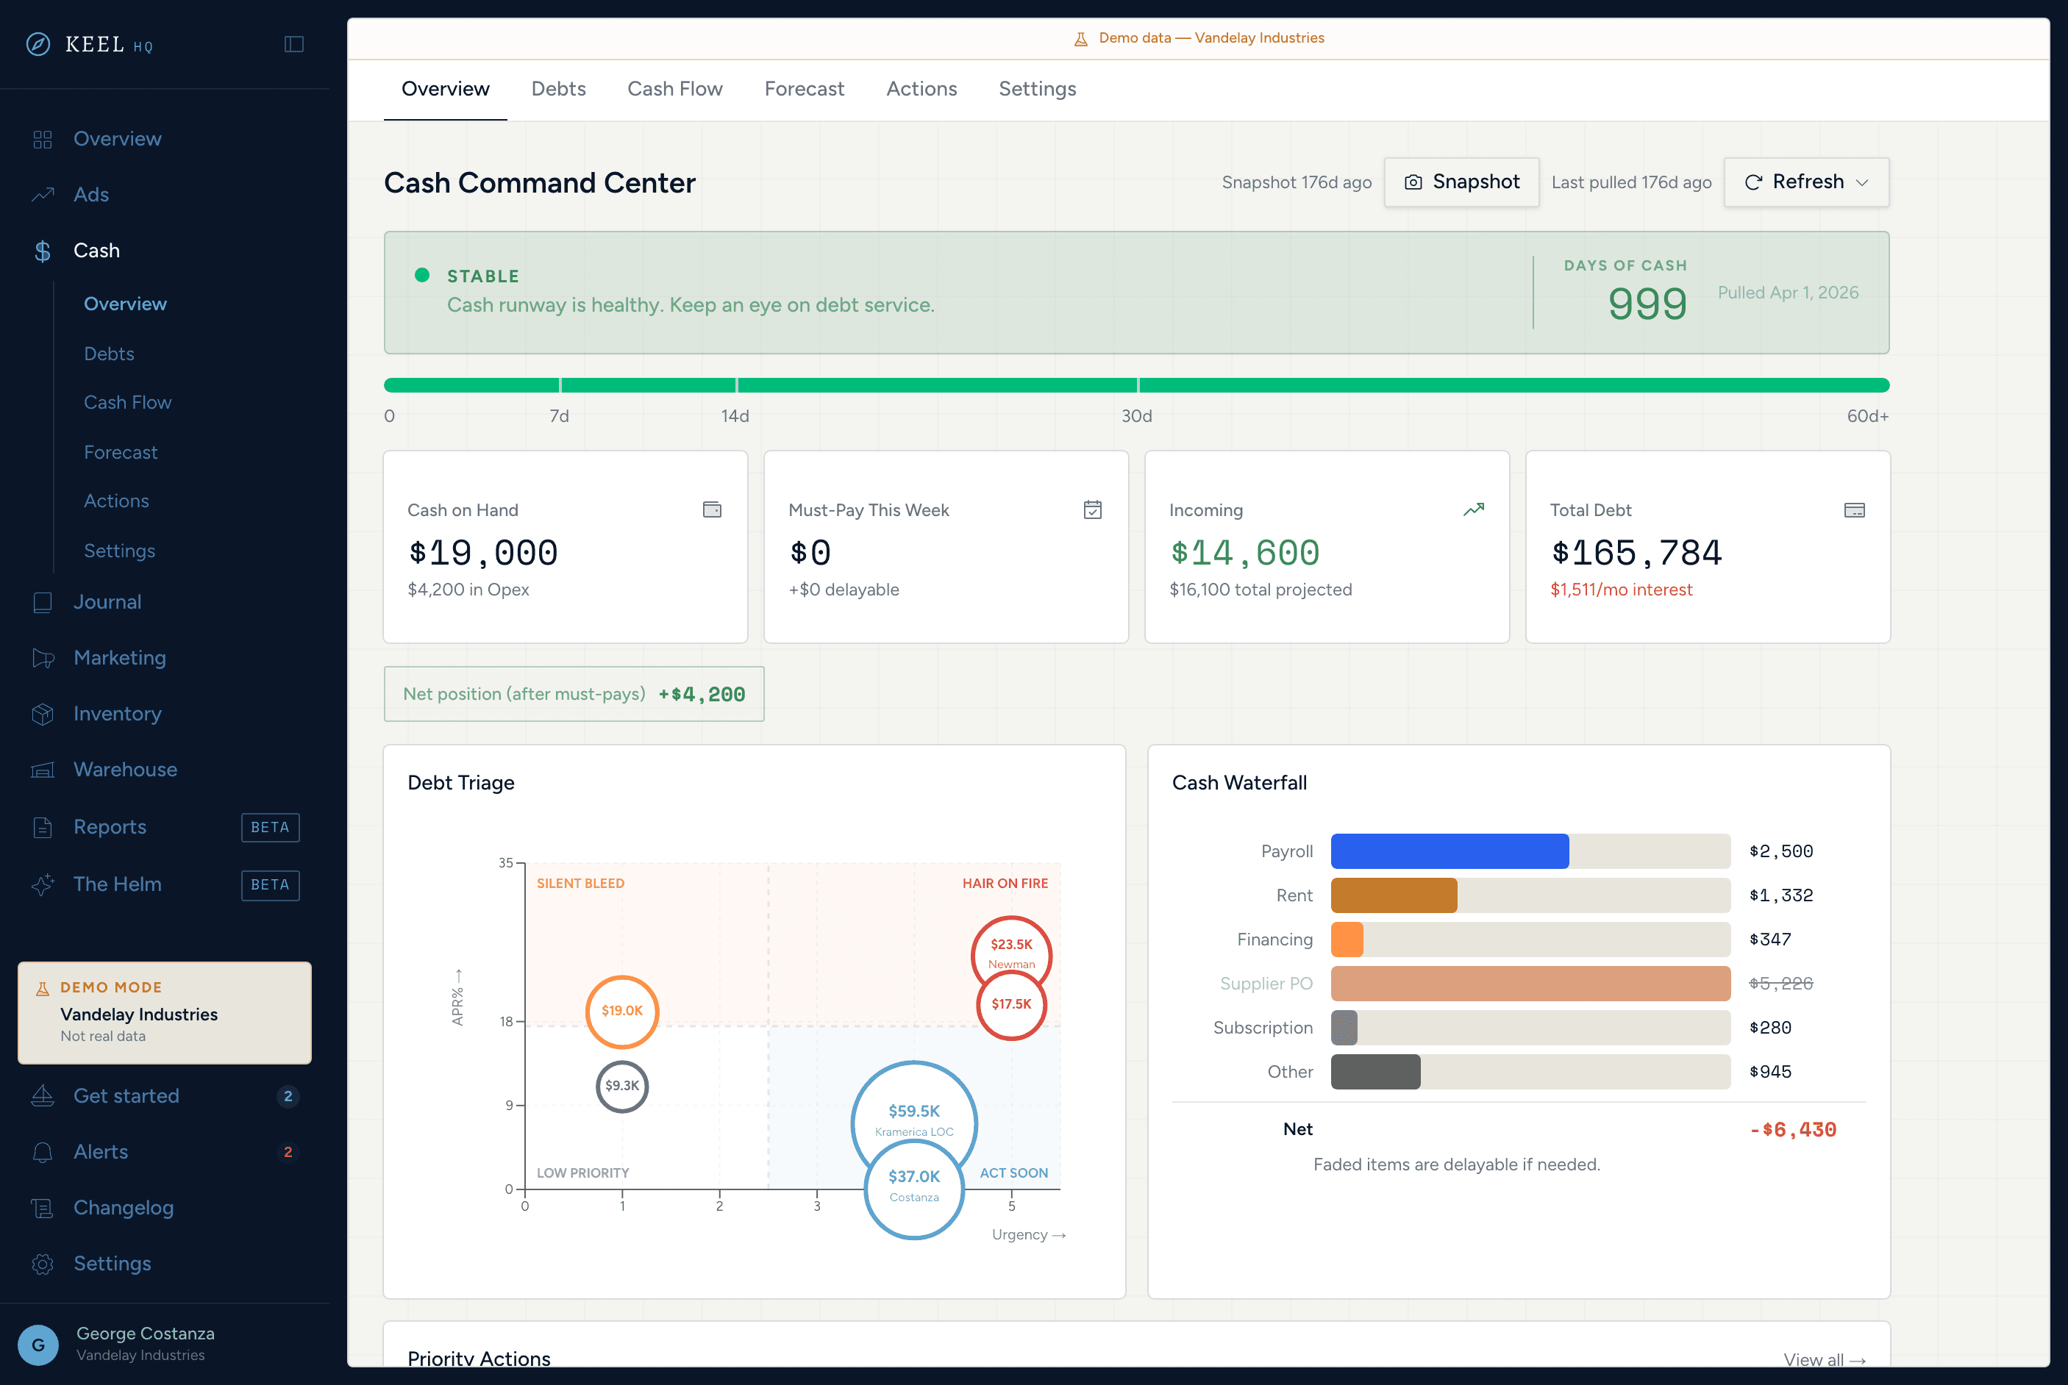
Task: Click the Demo Mode Vandelay Industries card
Action: 164,1012
